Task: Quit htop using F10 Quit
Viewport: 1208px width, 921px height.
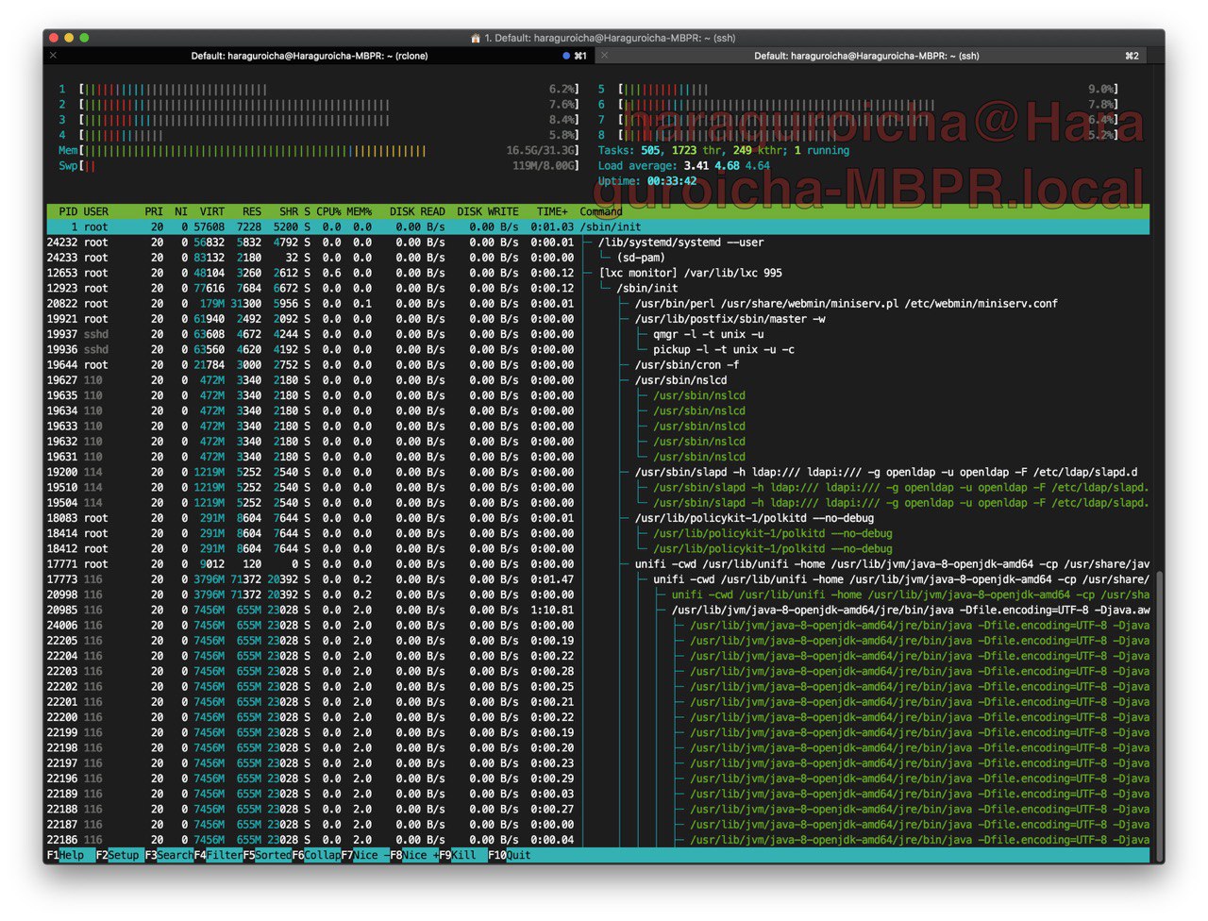Action: coord(510,855)
